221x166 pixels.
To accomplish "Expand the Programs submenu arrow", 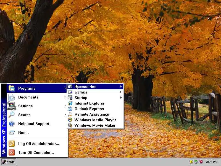I will 65,88.
